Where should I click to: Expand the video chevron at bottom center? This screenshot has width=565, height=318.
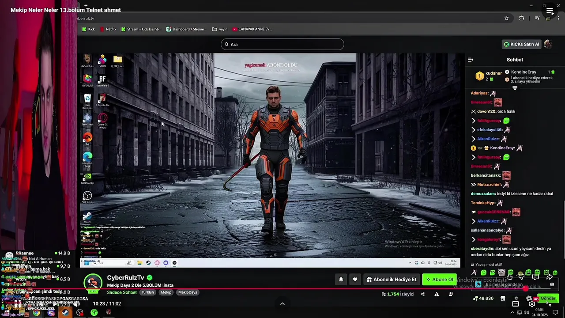282,303
